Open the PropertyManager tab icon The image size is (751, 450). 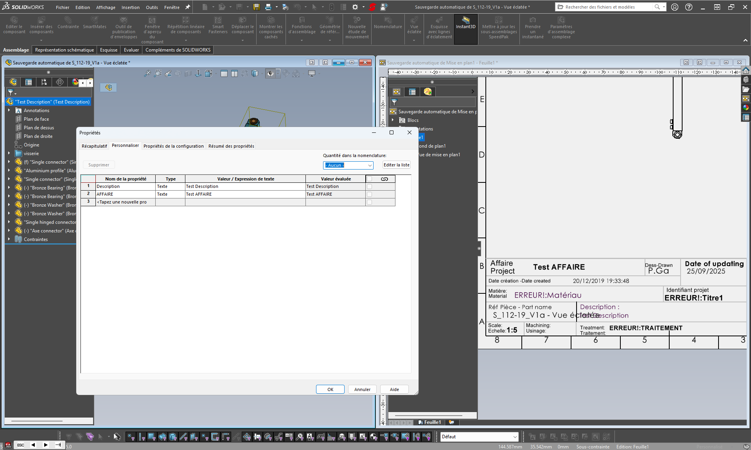[x=29, y=82]
